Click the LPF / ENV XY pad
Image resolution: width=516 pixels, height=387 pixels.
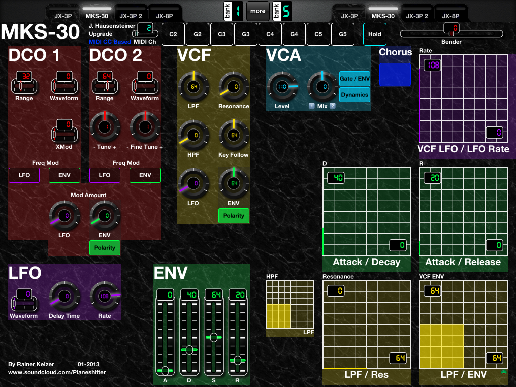[464, 325]
